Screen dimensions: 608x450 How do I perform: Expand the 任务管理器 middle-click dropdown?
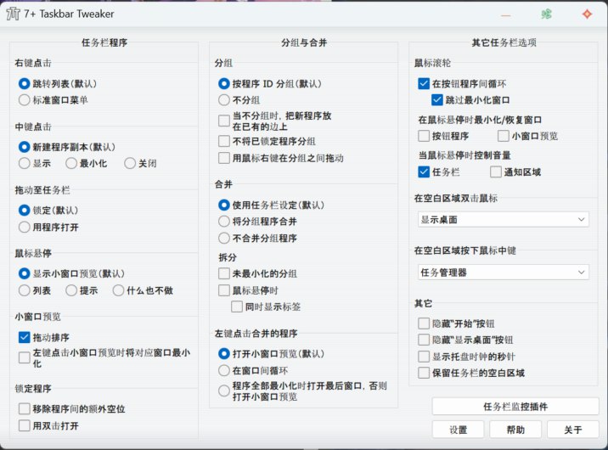503,273
